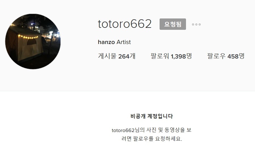Click totoro662 in the private account message
The width and height of the screenshot is (255, 155).
(123, 130)
